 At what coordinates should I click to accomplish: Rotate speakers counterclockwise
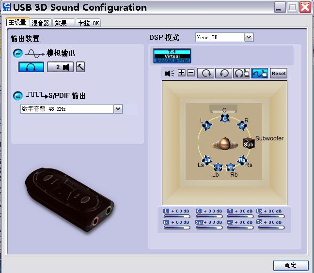tap(223, 73)
